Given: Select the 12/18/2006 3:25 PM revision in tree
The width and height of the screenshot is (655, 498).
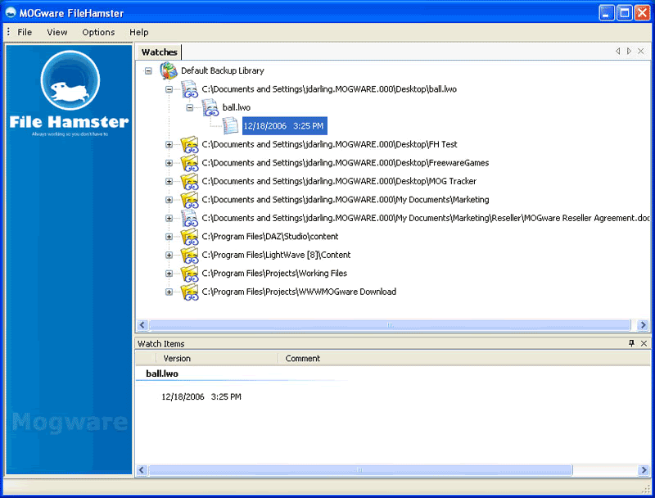Looking at the screenshot, I should (284, 126).
